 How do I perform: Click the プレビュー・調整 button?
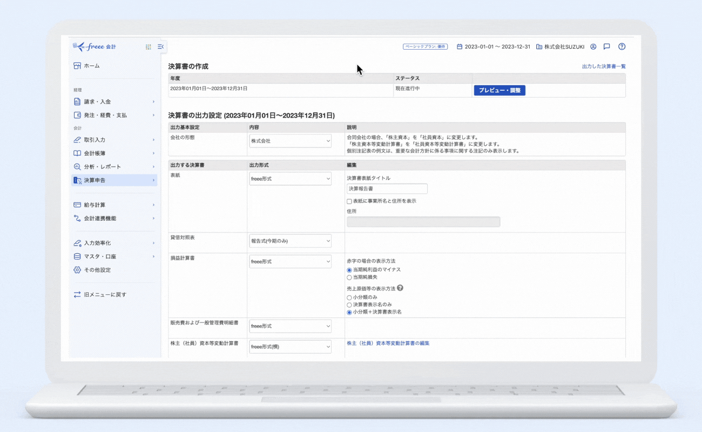[500, 91]
